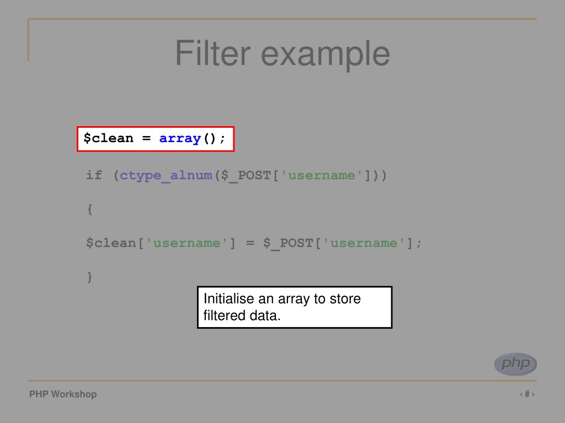Select the highlighted $clean array() code line

click(x=155, y=138)
